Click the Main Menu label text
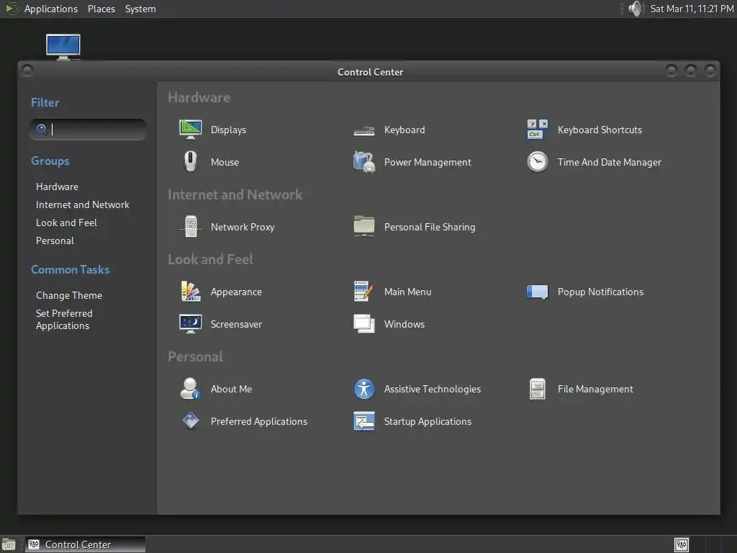Screen dimensions: 737x553 pyautogui.click(x=407, y=292)
